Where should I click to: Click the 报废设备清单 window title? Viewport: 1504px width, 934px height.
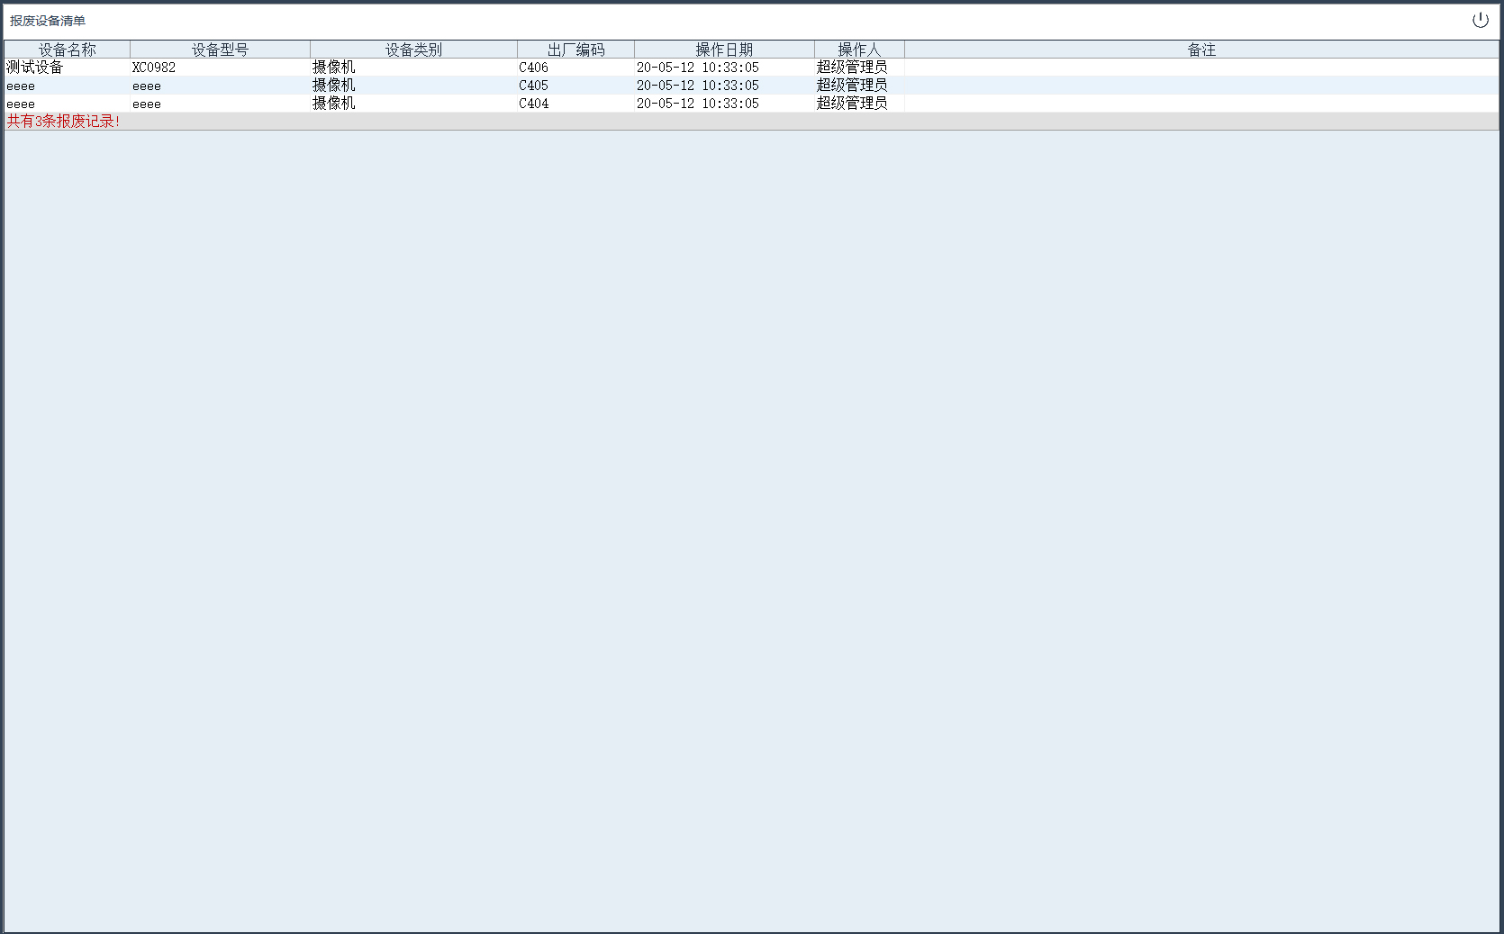coord(48,21)
